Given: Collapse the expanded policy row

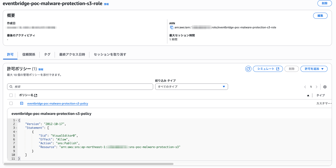Looking at the screenshot, I should [x=22, y=103].
